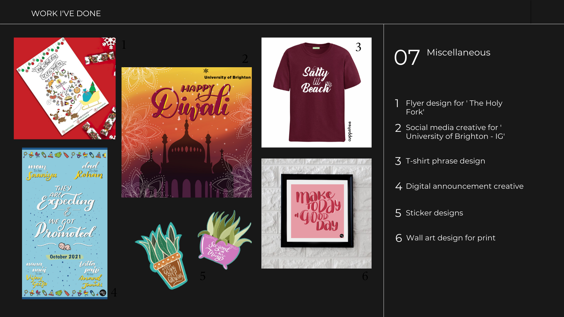This screenshot has width=564, height=317.
Task: Click the University of Brighton logo star
Action: click(206, 71)
